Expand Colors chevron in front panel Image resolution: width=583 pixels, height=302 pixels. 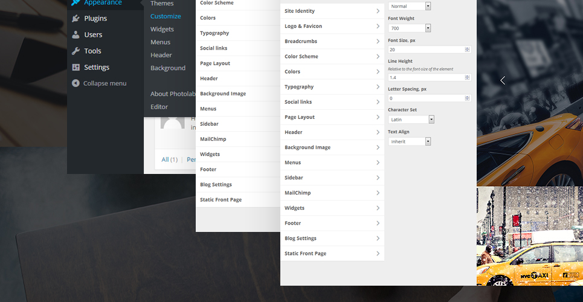[378, 71]
